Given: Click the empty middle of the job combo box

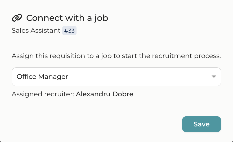Looking at the screenshot, I should tap(138, 77).
